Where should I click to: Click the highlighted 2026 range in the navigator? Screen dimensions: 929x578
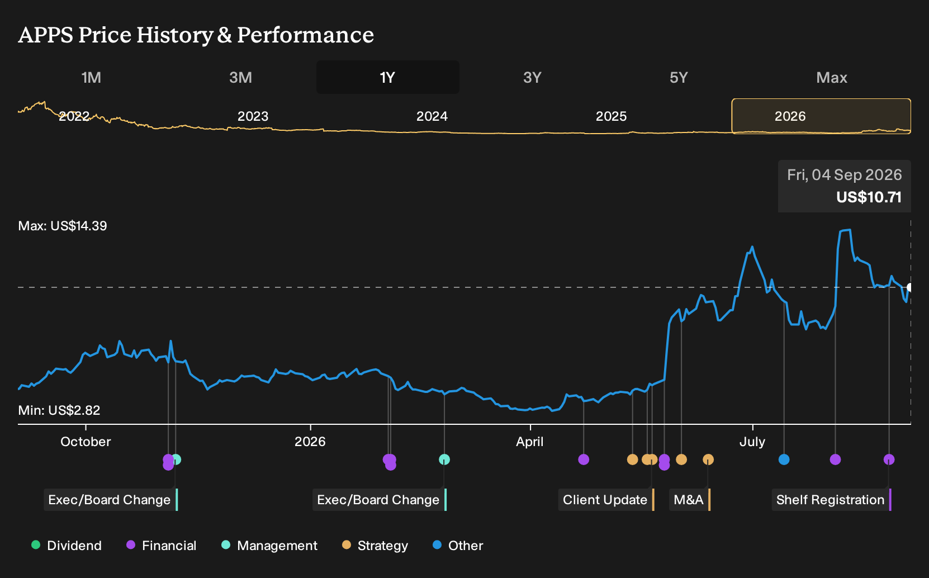point(821,116)
